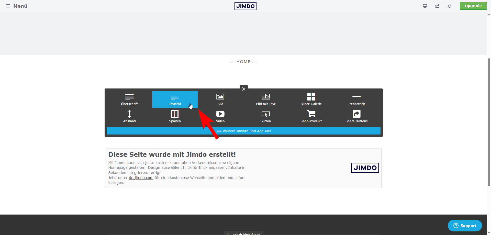The height and width of the screenshot is (235, 491).
Task: Add a Video element
Action: coord(220,117)
